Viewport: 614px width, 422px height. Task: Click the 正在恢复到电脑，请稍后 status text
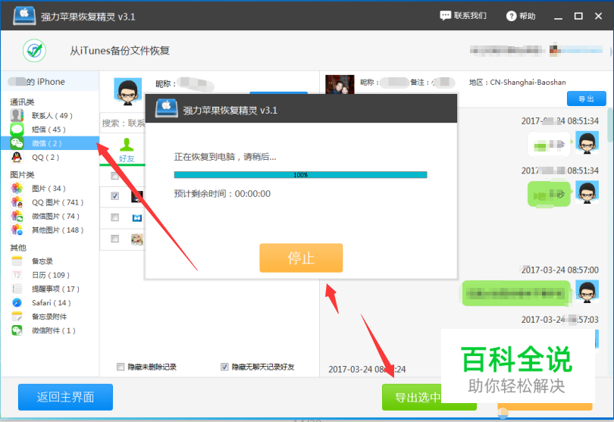[225, 157]
